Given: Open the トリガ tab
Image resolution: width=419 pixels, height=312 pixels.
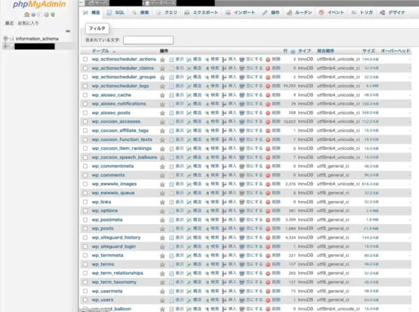Looking at the screenshot, I should [x=362, y=13].
